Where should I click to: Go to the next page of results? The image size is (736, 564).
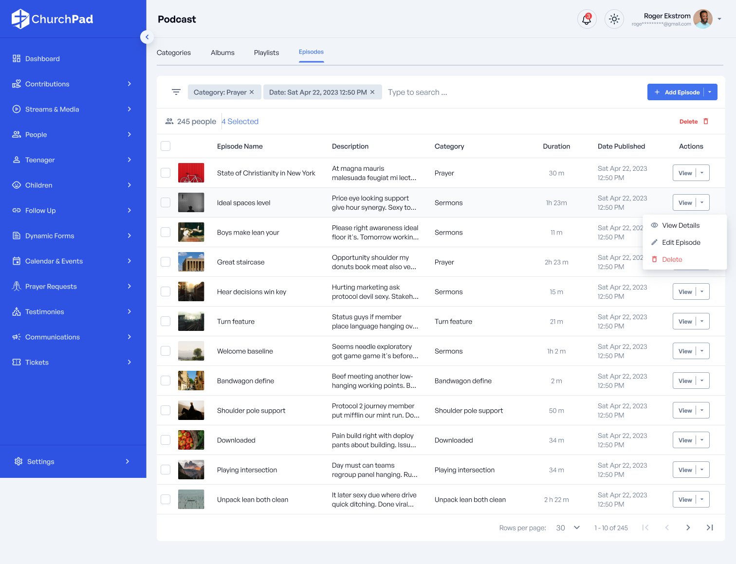pos(688,528)
